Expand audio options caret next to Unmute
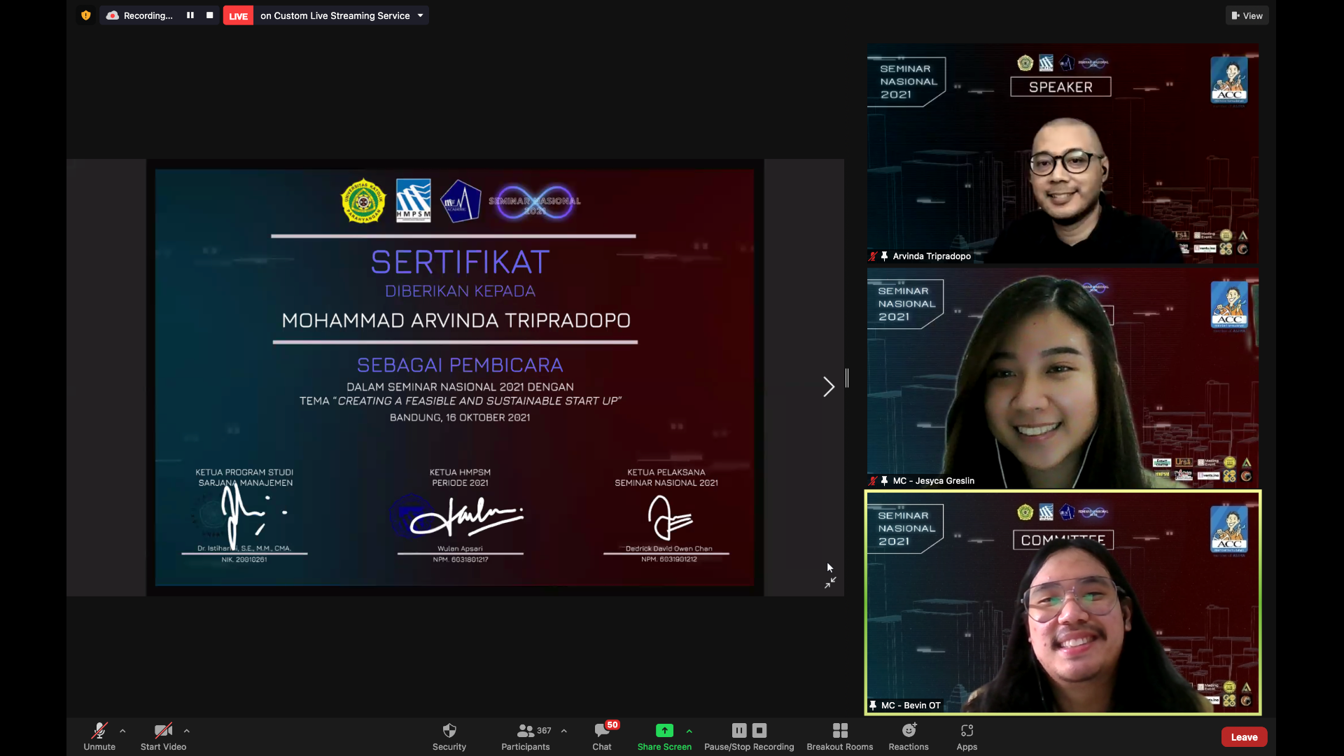The width and height of the screenshot is (1344, 756). pos(122,731)
